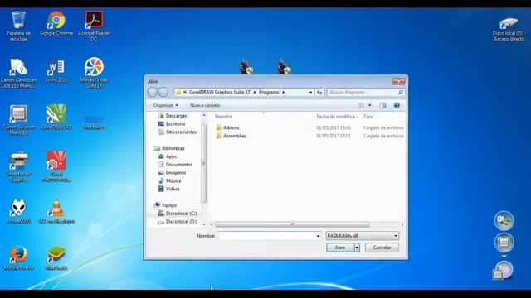Launch Movavi Video Suite 16 shortcut
The width and height of the screenshot is (531, 298).
pyautogui.click(x=94, y=73)
